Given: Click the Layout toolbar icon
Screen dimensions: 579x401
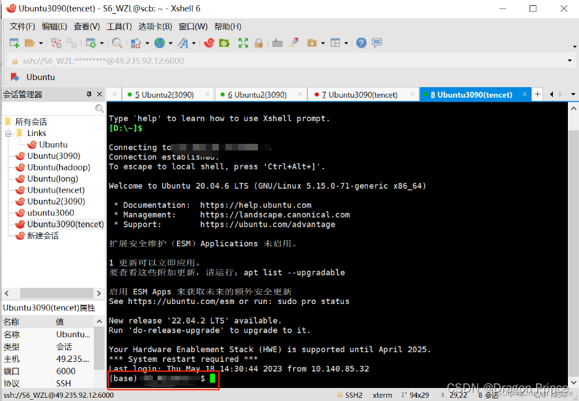Looking at the screenshot, I should (x=335, y=43).
